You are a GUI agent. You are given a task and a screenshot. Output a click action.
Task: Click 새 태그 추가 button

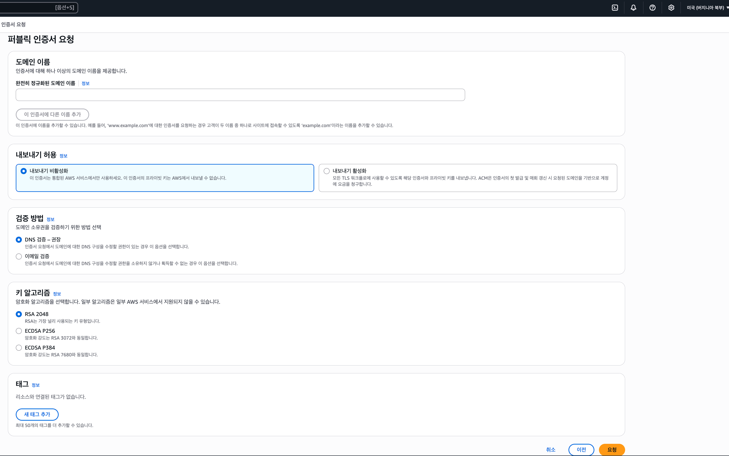[37, 414]
